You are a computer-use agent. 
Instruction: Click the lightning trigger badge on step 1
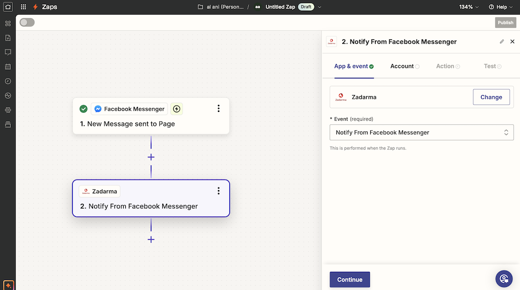pyautogui.click(x=176, y=109)
